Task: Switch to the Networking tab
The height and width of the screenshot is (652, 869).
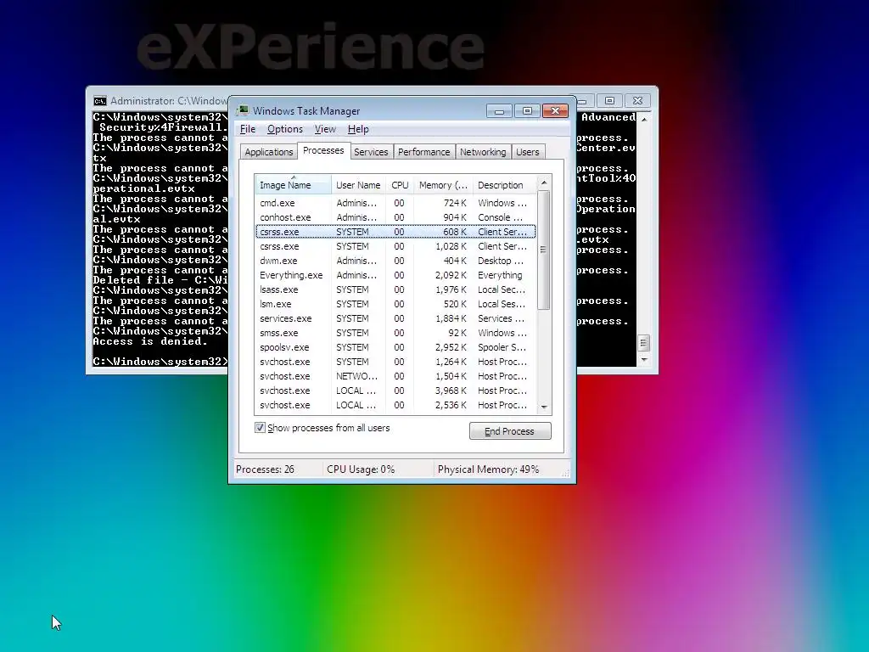Action: click(483, 152)
